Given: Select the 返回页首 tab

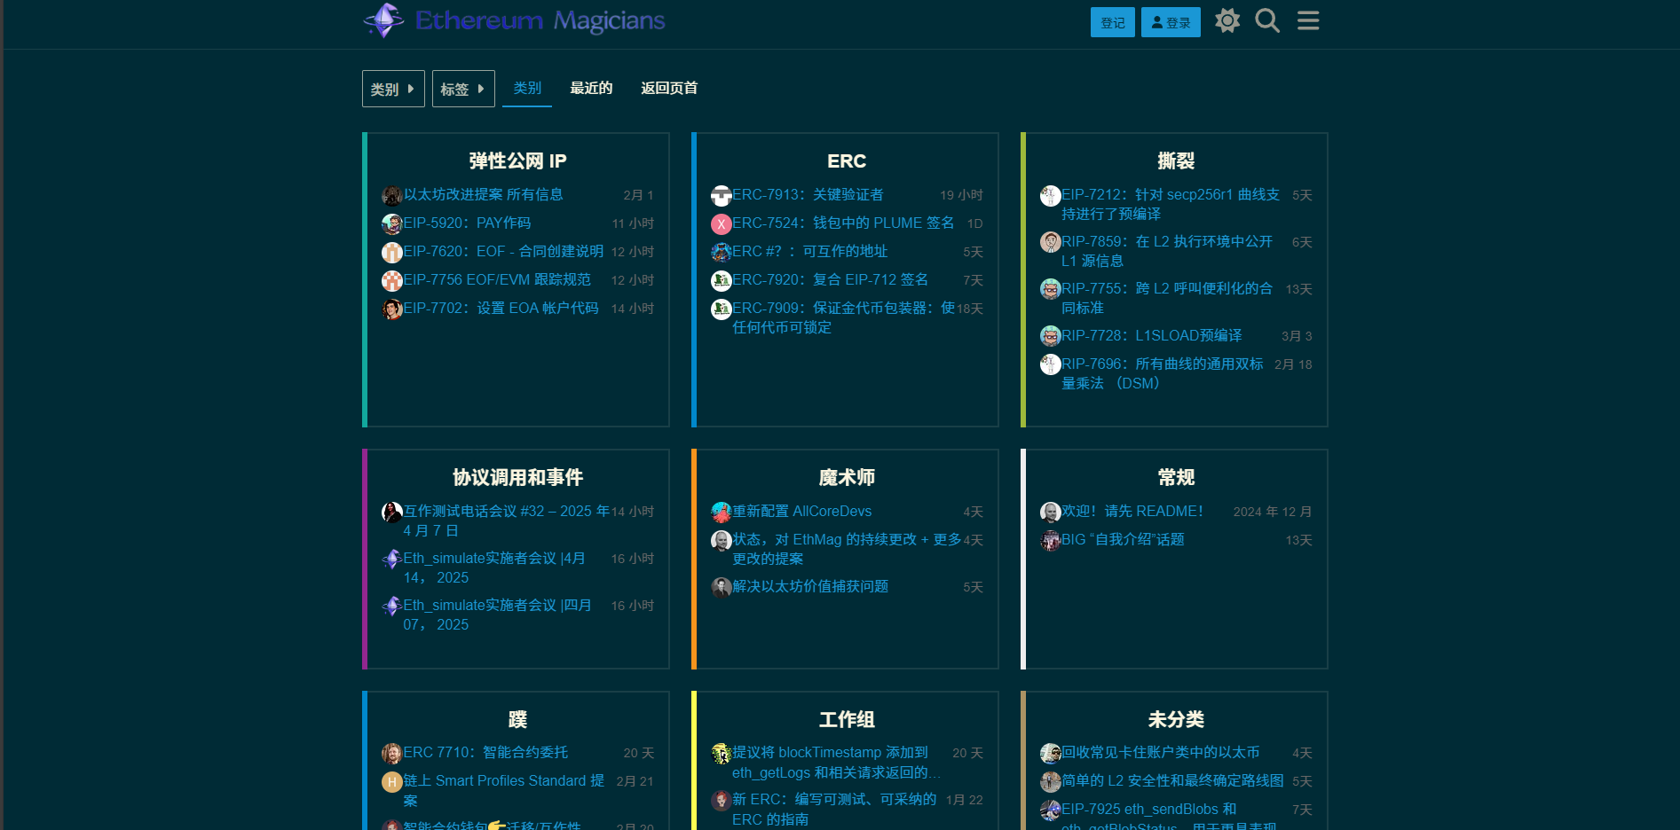Looking at the screenshot, I should pyautogui.click(x=669, y=88).
